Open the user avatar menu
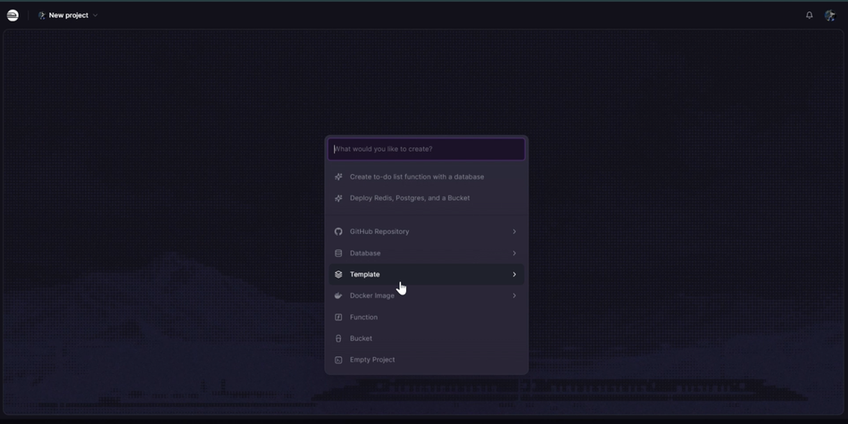 [829, 15]
